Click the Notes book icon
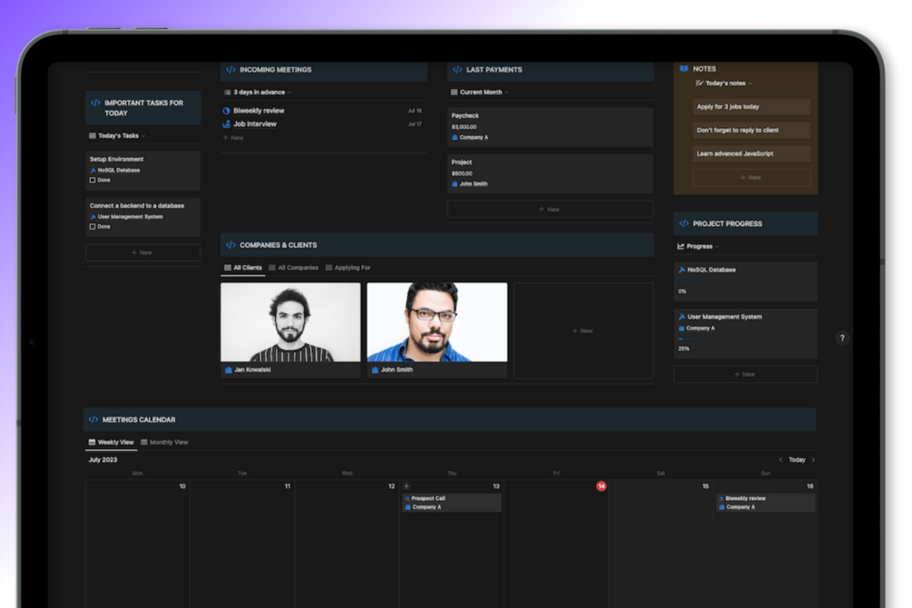Screen dimensions: 912x608 (684, 69)
